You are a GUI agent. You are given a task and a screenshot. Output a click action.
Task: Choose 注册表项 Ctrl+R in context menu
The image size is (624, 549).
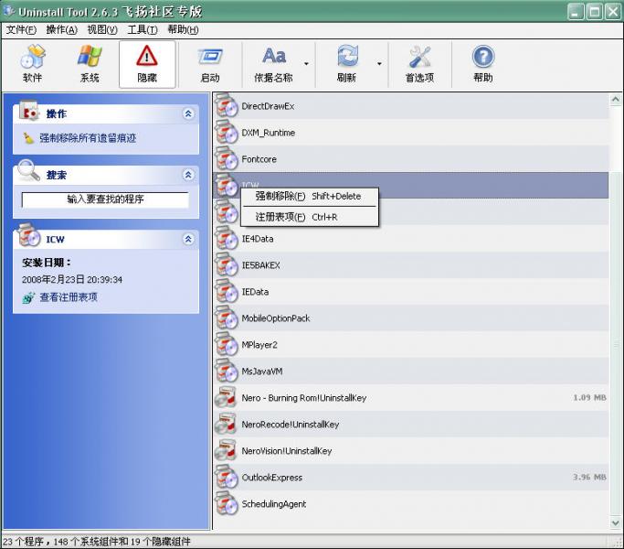310,217
